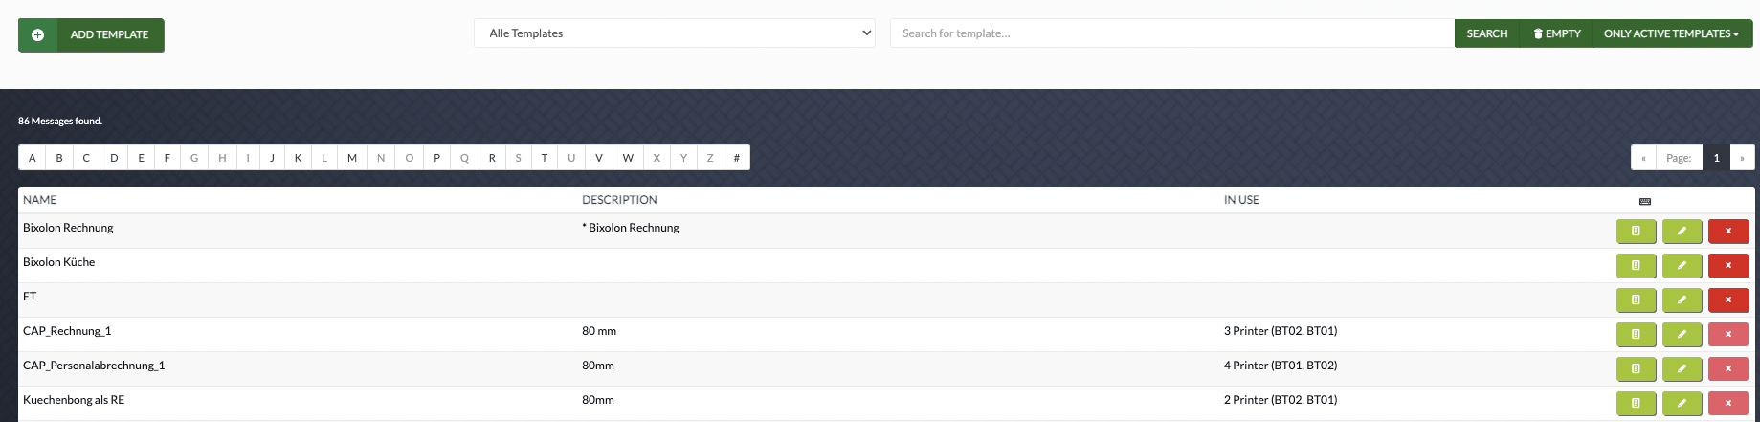
Task: Delete the Bixolon Rechnung template
Action: coord(1727,232)
